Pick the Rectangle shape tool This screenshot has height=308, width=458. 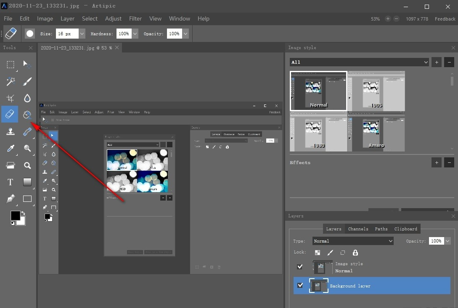coord(27,199)
